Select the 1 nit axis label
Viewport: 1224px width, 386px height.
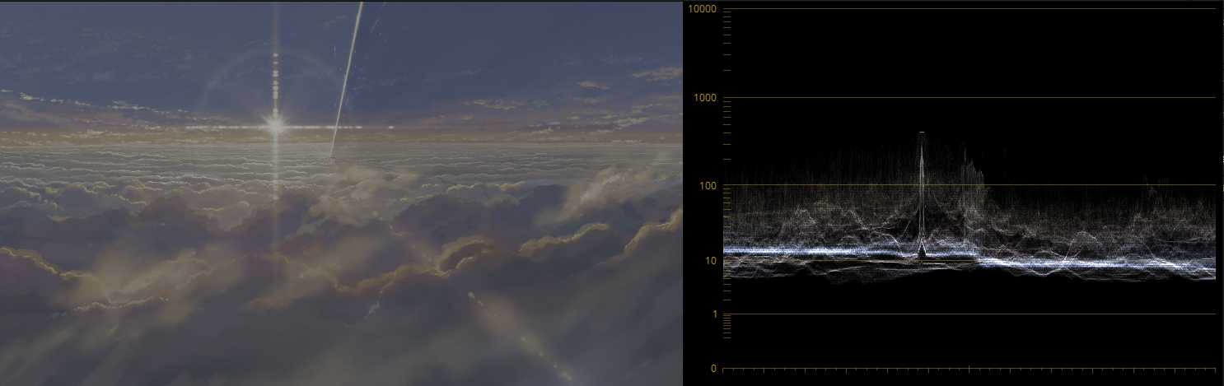click(x=714, y=314)
